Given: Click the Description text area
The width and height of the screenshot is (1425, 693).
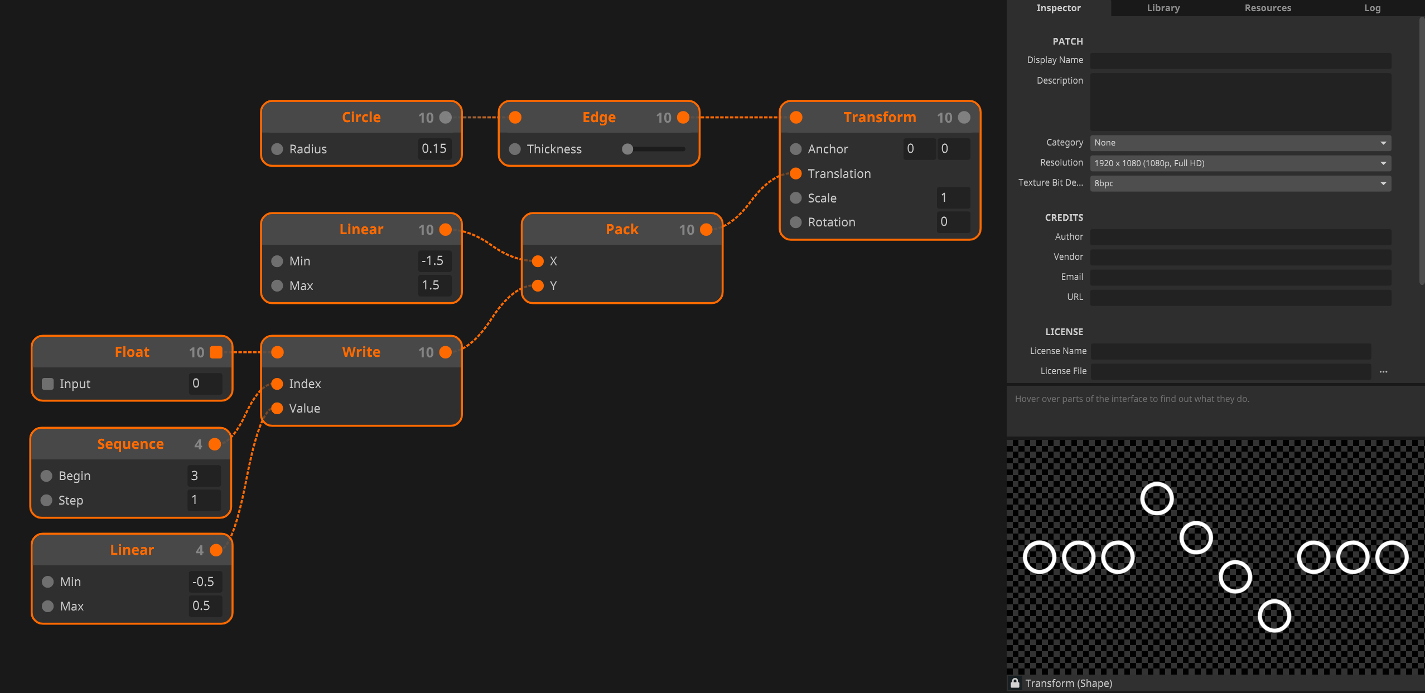Looking at the screenshot, I should coord(1240,102).
